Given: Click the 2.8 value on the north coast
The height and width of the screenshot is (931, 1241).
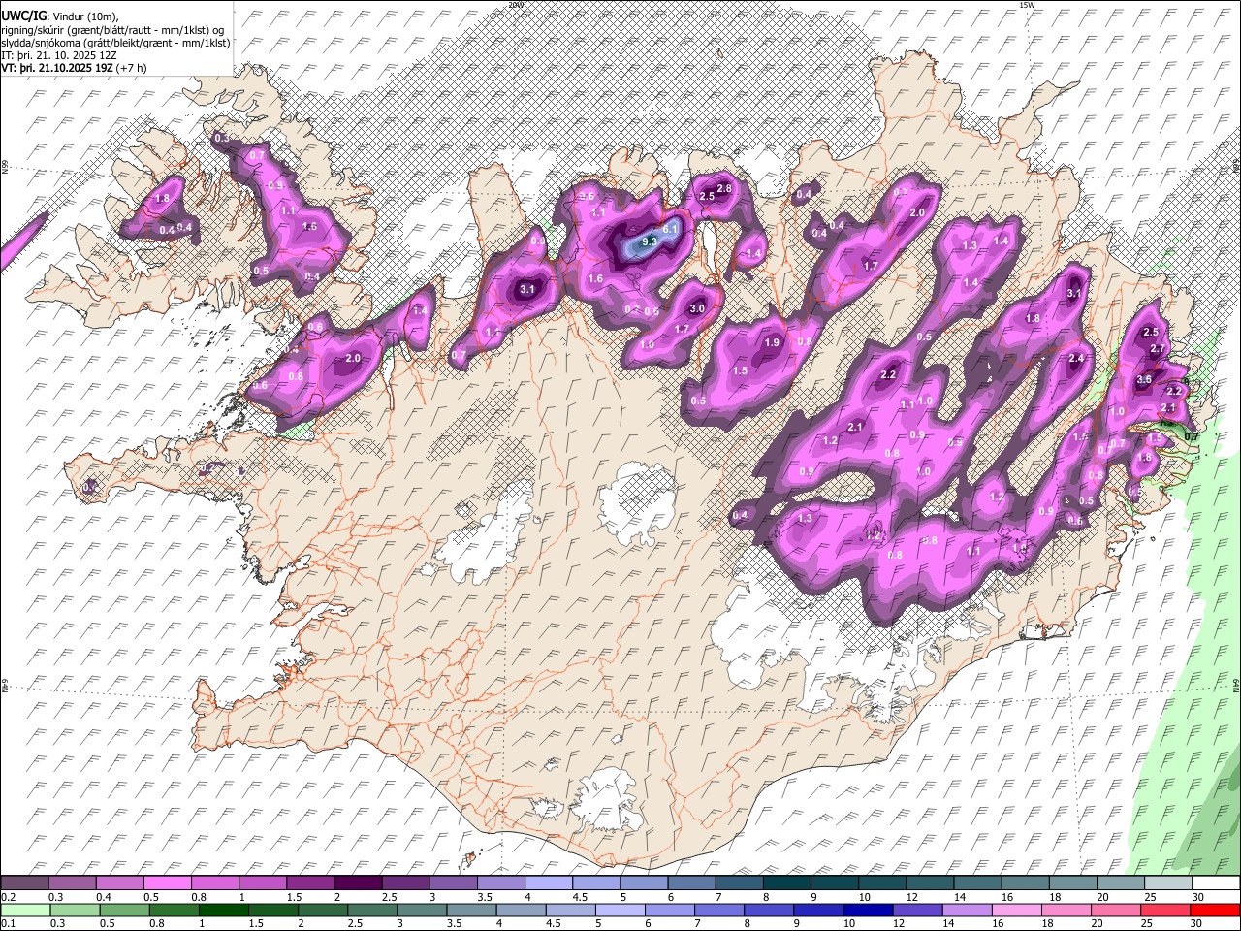Looking at the screenshot, I should pyautogui.click(x=723, y=188).
